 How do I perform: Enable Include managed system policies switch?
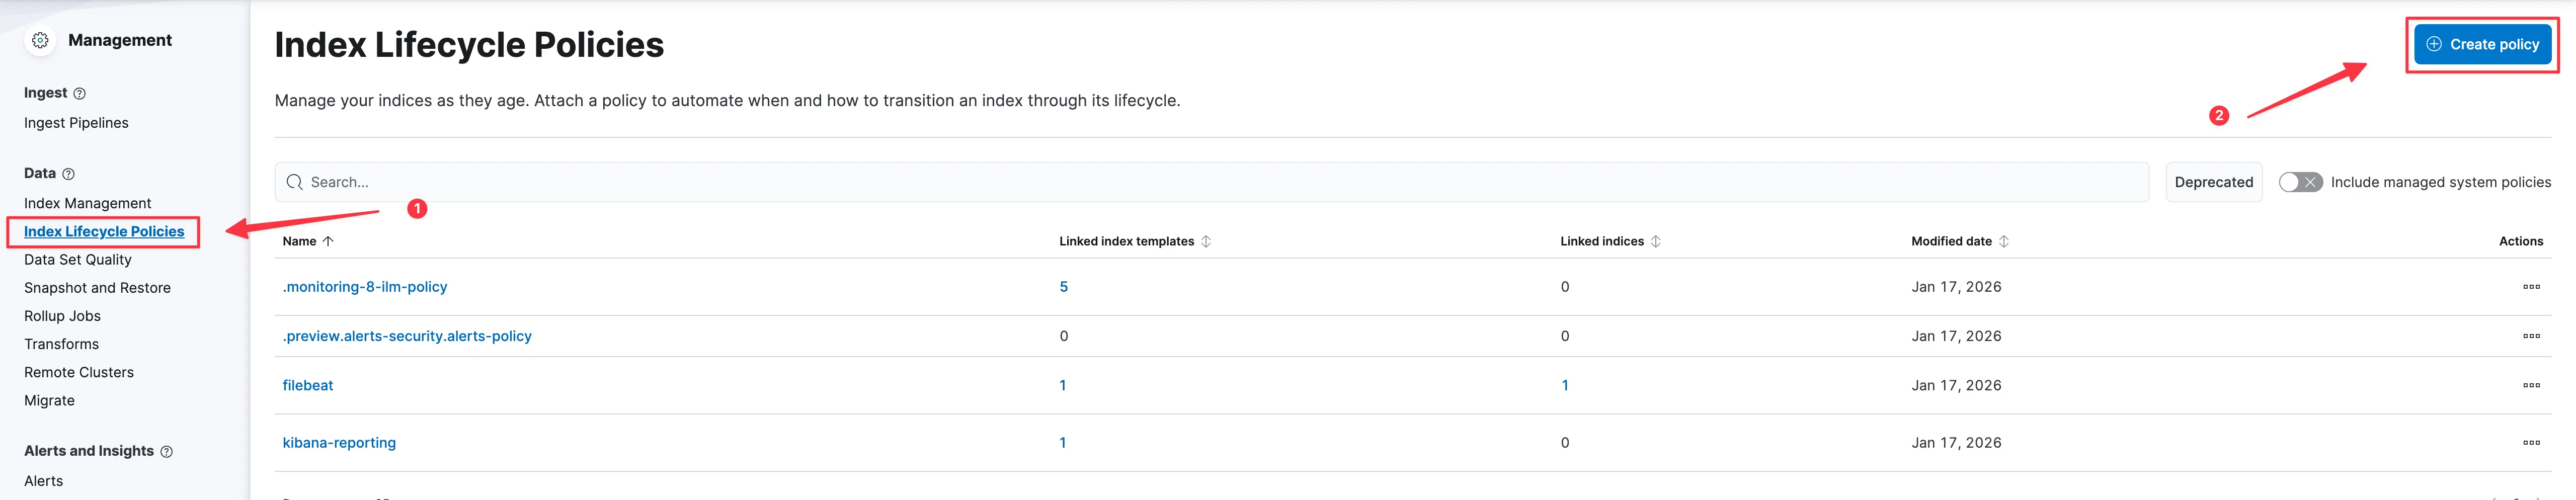tap(2299, 182)
